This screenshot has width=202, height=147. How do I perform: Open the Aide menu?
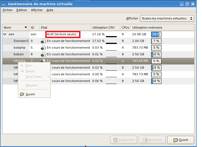[50, 10]
